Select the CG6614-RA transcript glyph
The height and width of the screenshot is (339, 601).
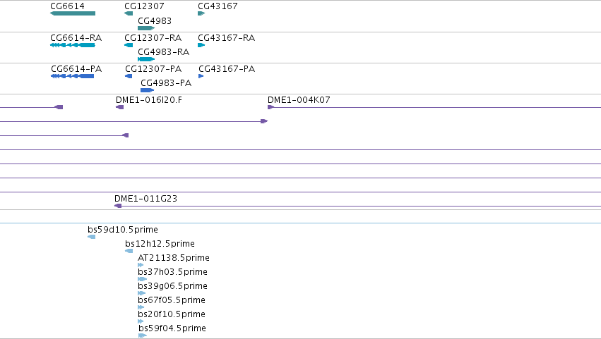pos(73,45)
